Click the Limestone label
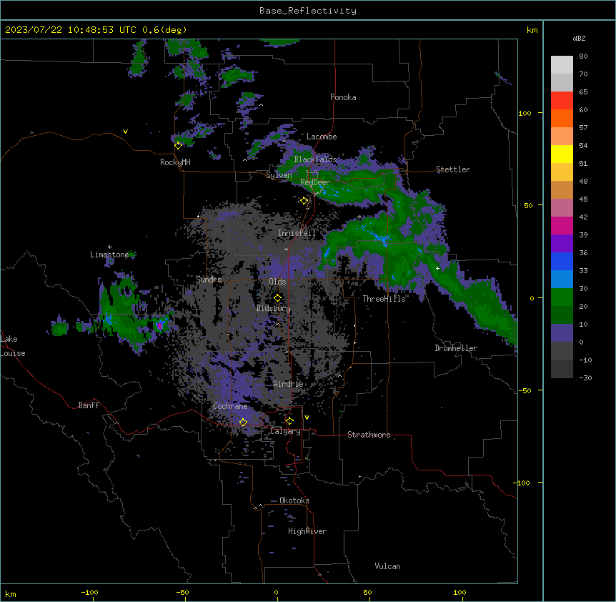The width and height of the screenshot is (616, 602). pos(109,255)
